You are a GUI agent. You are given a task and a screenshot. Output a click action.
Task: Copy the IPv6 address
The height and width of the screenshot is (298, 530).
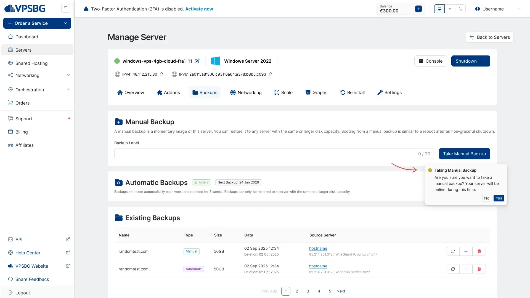(x=271, y=74)
